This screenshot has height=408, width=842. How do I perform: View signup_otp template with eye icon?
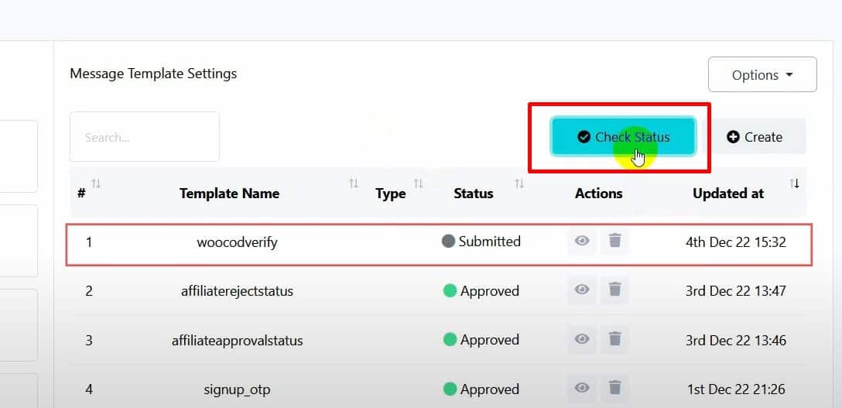(x=582, y=388)
